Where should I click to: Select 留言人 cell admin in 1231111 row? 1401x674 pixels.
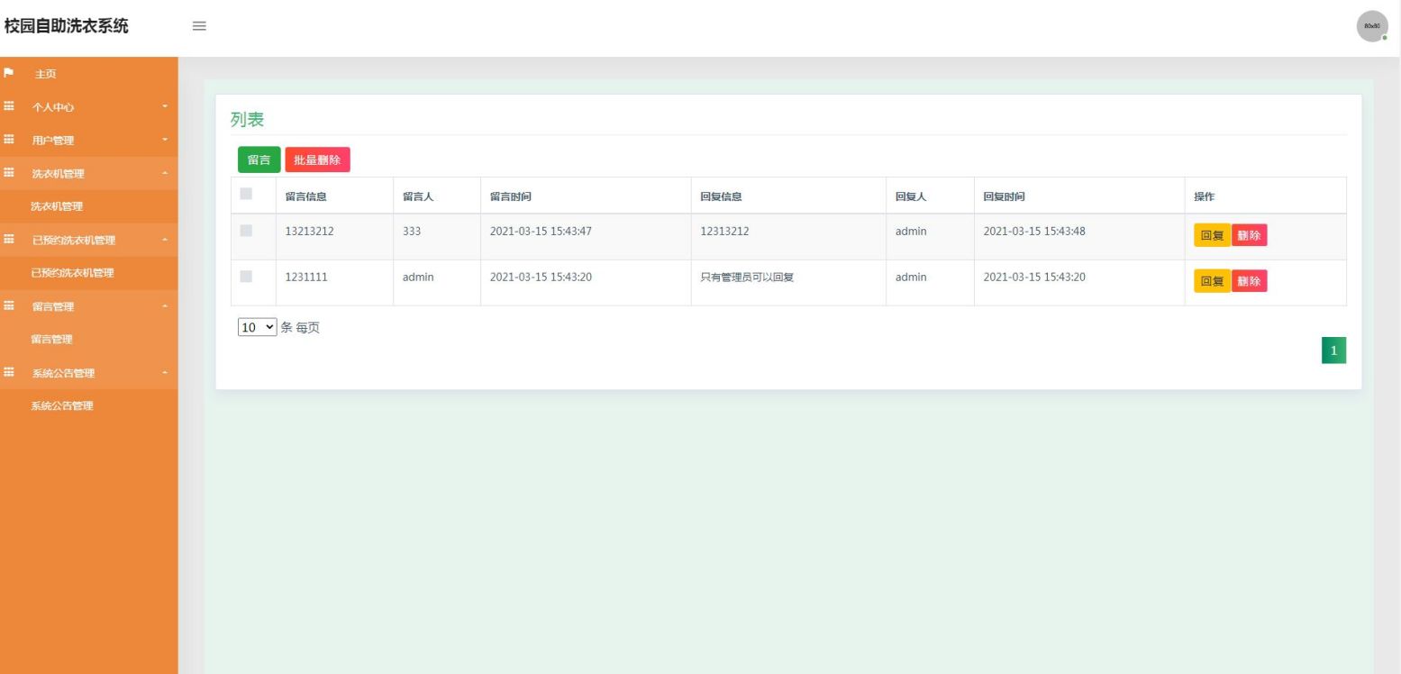click(418, 277)
